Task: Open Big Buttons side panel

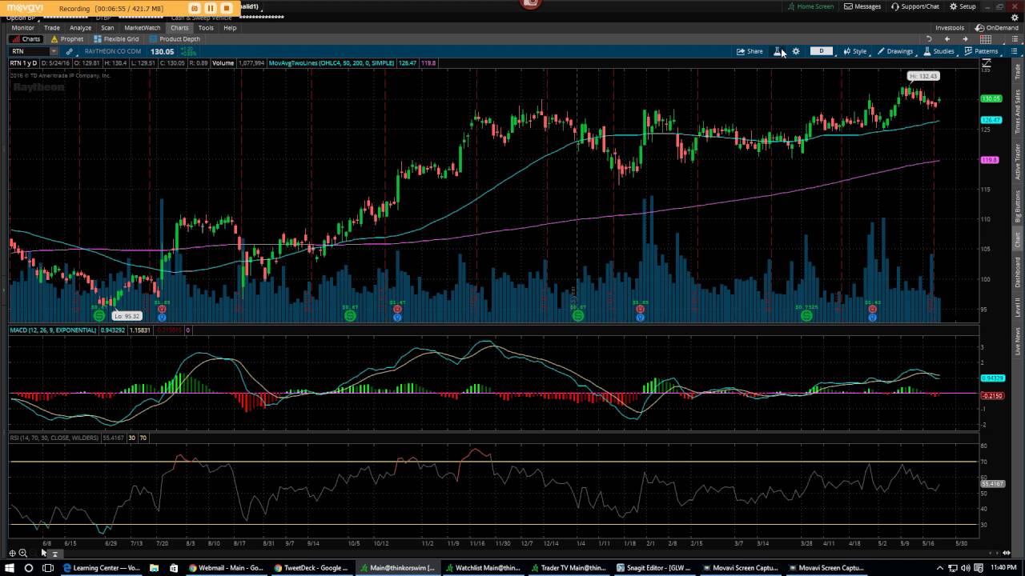Action: (1019, 206)
